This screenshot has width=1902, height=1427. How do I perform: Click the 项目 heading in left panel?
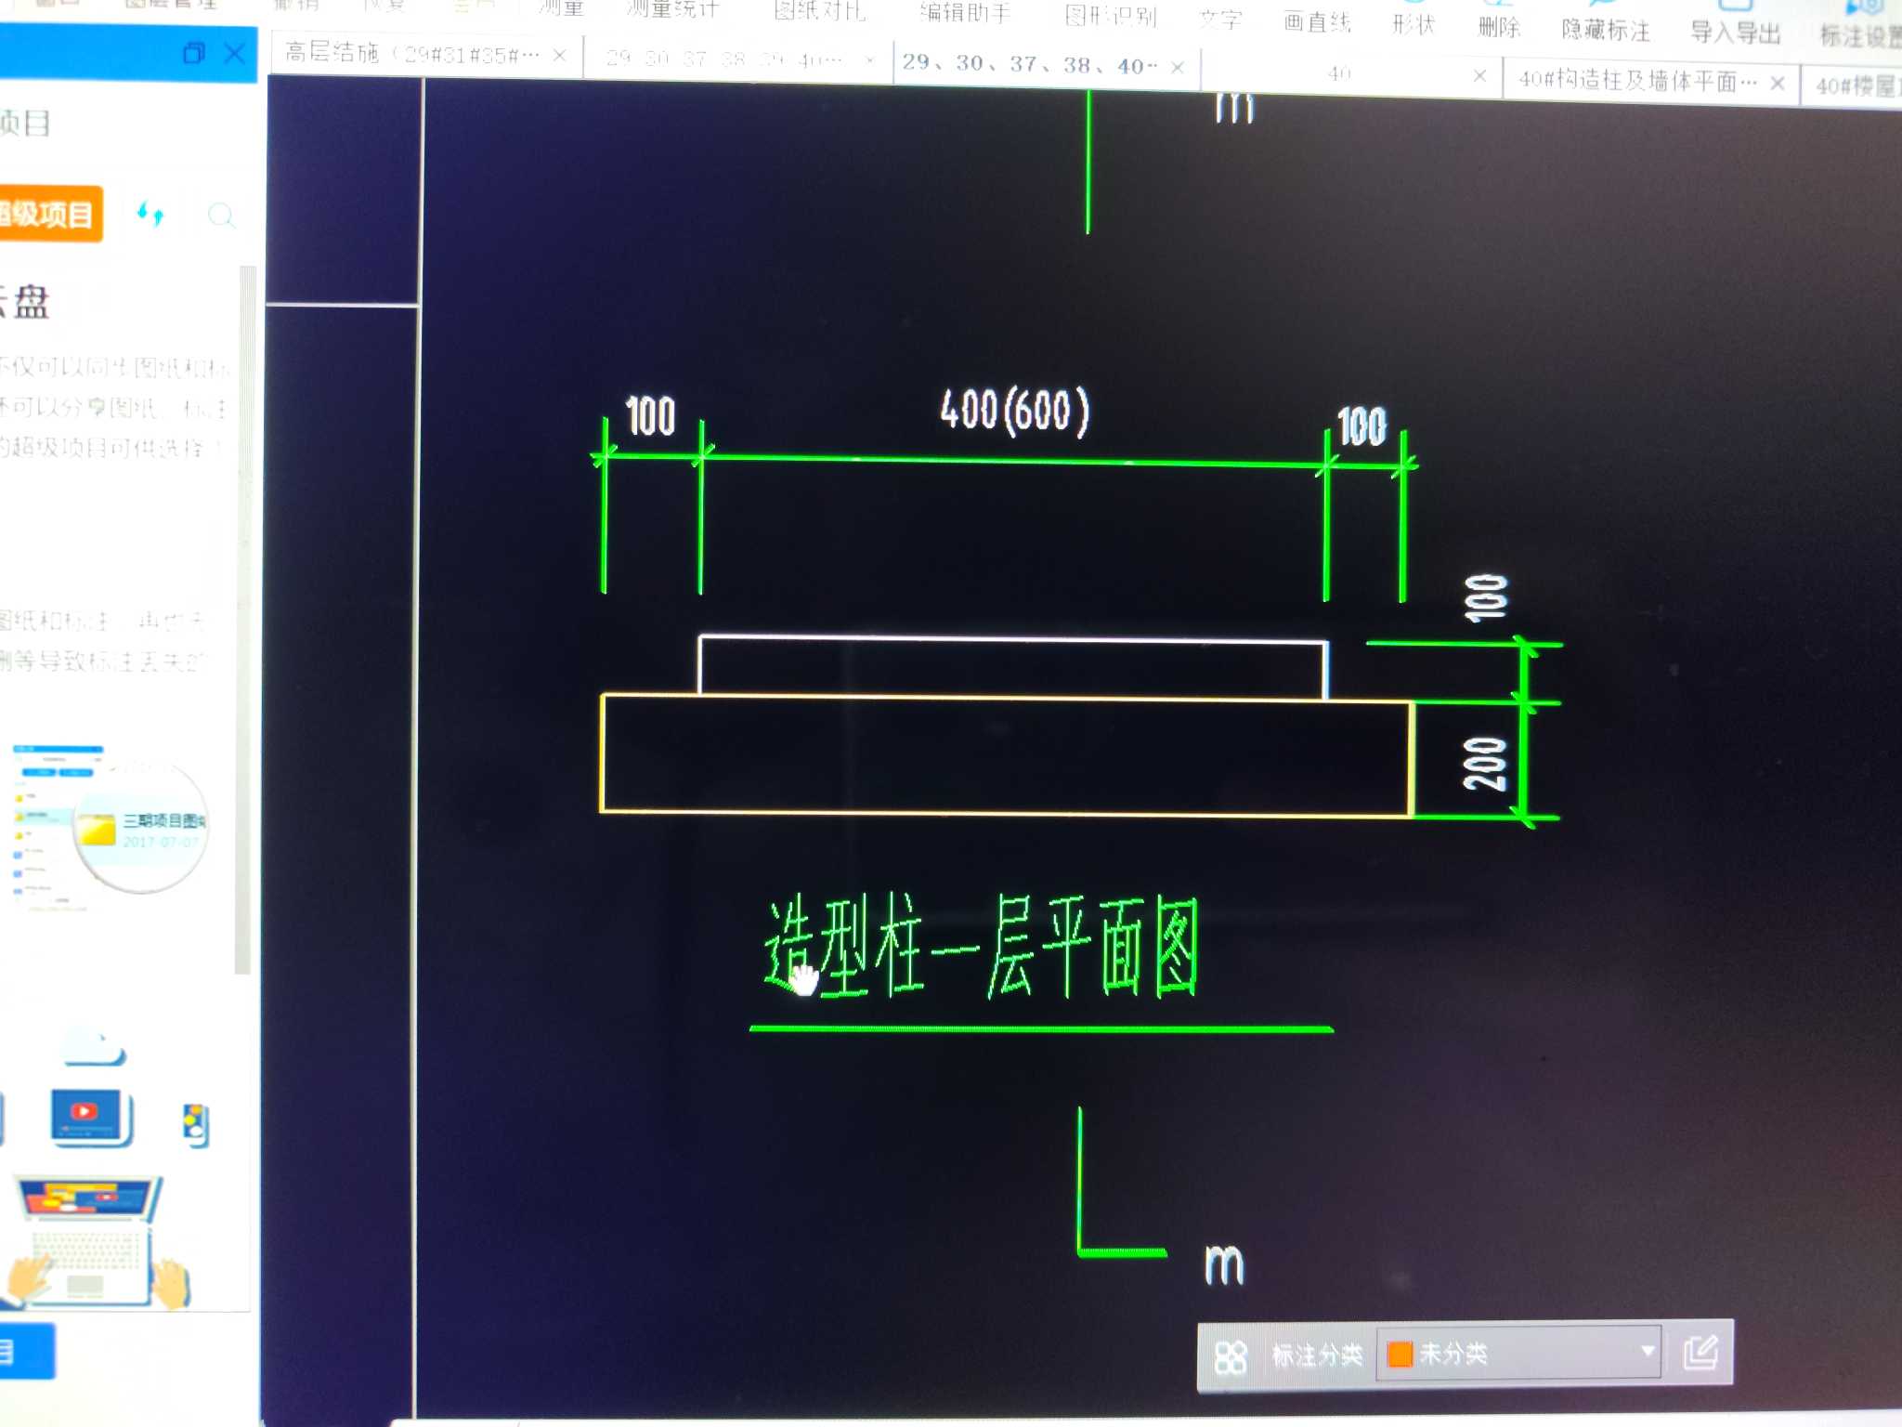[25, 123]
